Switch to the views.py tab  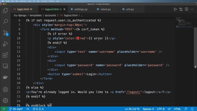tap(106, 9)
